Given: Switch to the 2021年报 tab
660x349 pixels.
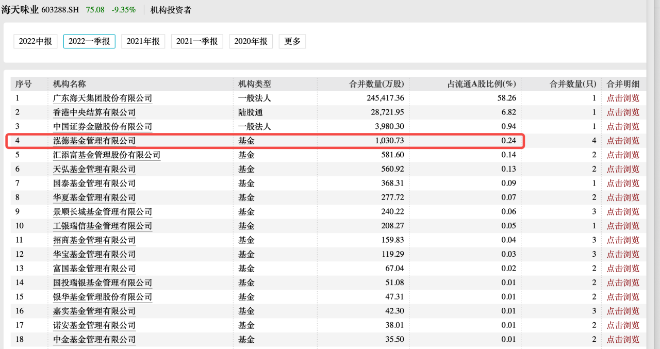Looking at the screenshot, I should point(143,42).
